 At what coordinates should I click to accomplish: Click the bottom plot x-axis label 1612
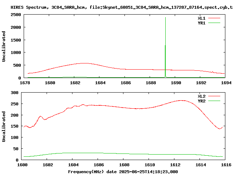(x=175, y=165)
